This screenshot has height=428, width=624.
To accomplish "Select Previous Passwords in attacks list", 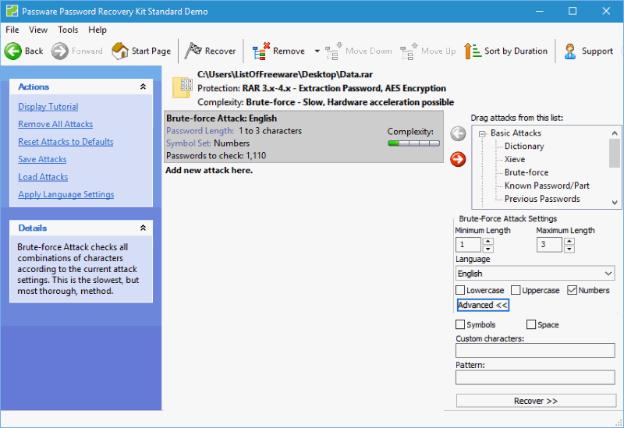I will (542, 199).
